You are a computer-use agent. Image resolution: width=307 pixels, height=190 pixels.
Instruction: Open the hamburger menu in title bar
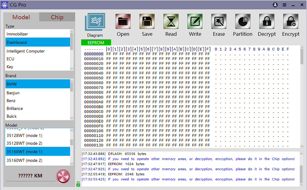(284, 5)
